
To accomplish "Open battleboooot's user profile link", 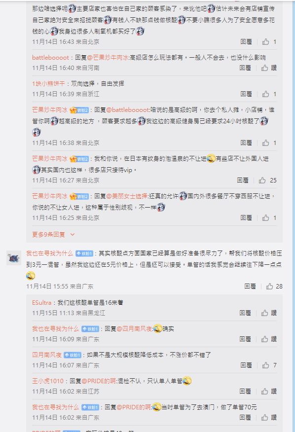I will pos(50,57).
